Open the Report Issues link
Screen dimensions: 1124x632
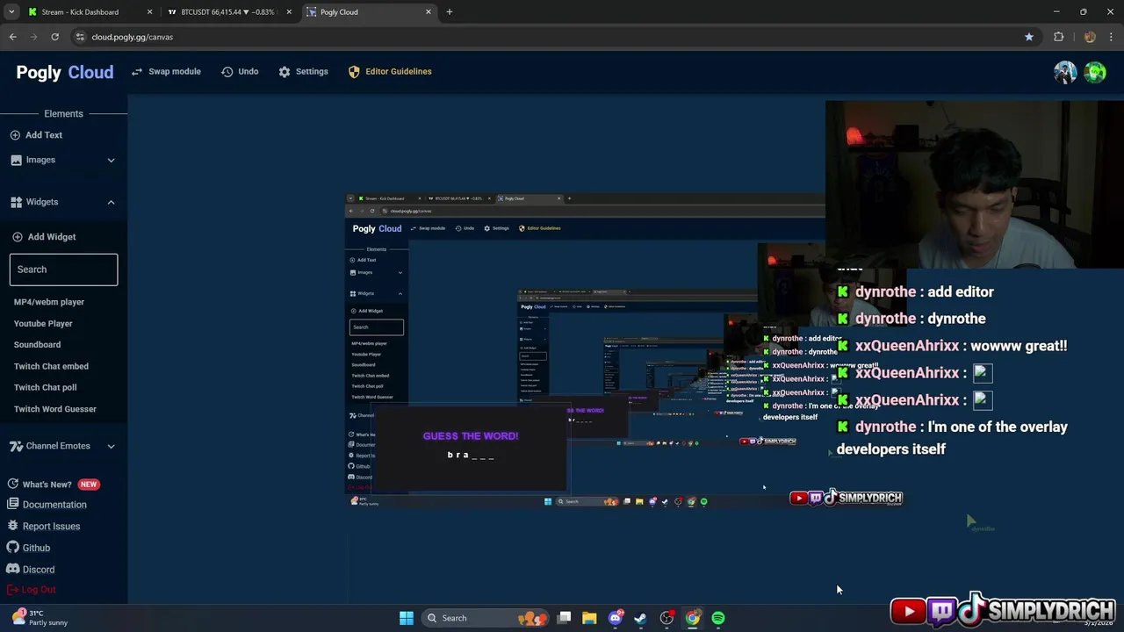tap(51, 526)
